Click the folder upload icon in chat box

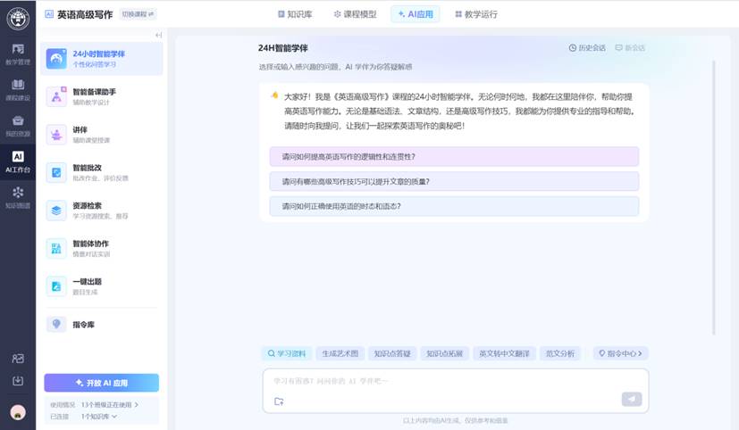(279, 401)
